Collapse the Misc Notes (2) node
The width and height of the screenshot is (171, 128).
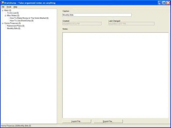5,15
